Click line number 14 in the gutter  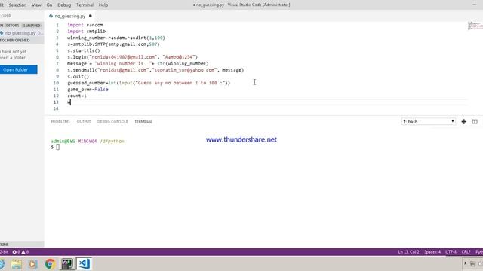(56, 108)
